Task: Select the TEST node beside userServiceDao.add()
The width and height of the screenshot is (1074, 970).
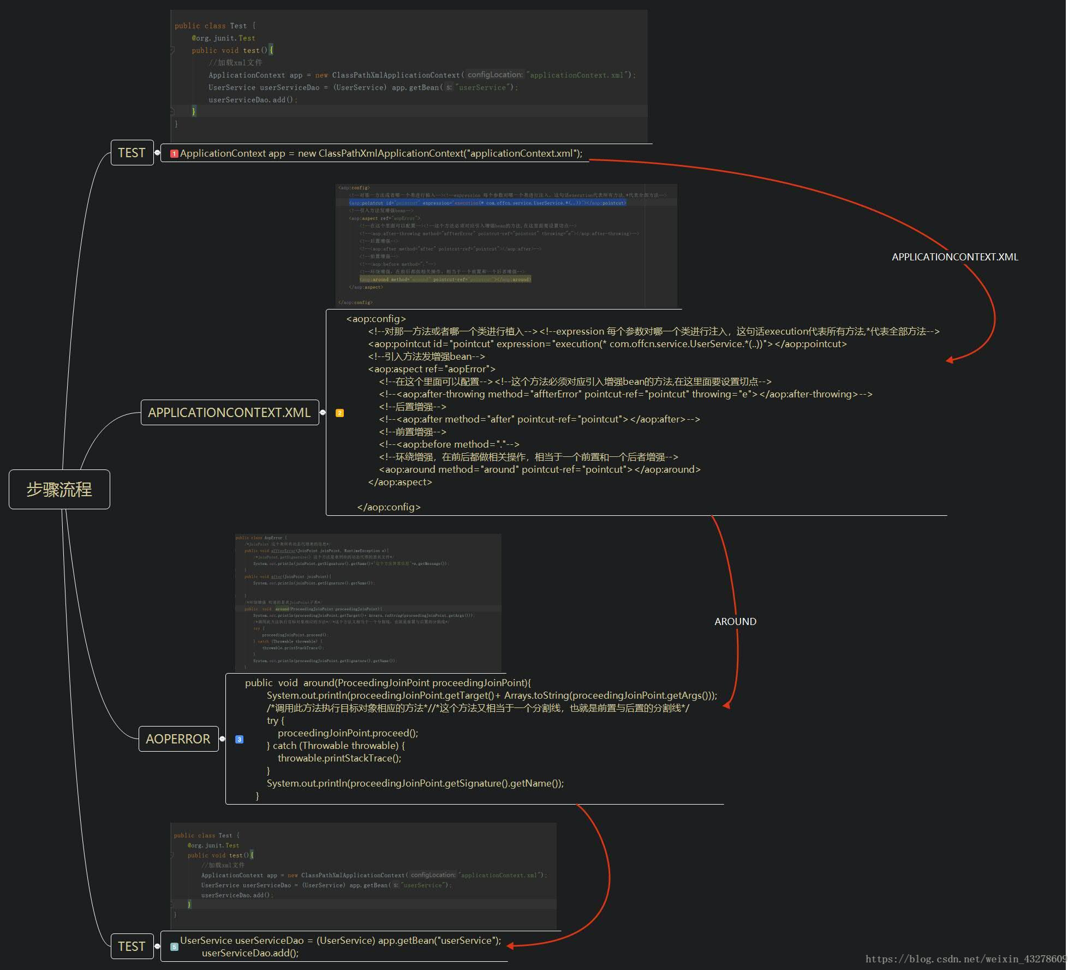Action: 132,947
